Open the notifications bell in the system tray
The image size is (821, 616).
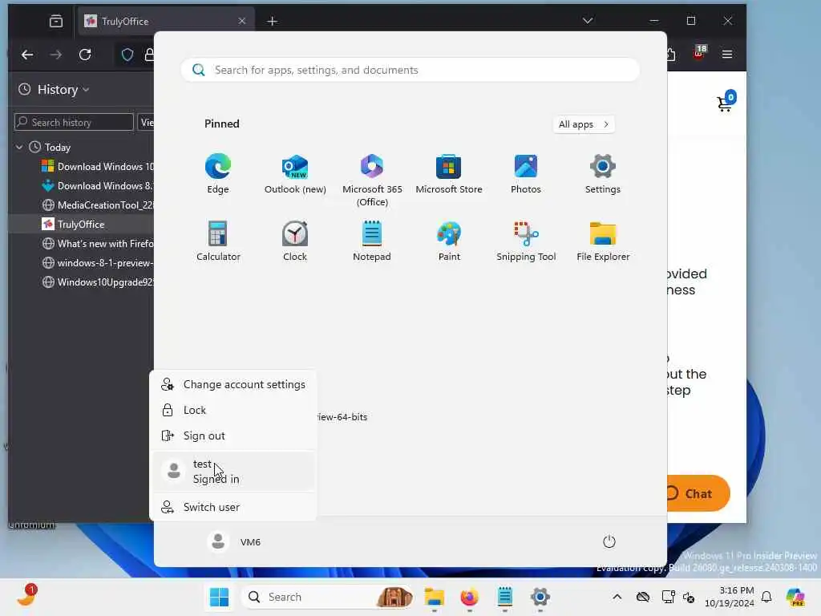pos(766,597)
